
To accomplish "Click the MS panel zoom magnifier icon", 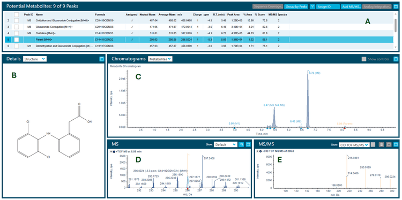I will click(242, 144).
